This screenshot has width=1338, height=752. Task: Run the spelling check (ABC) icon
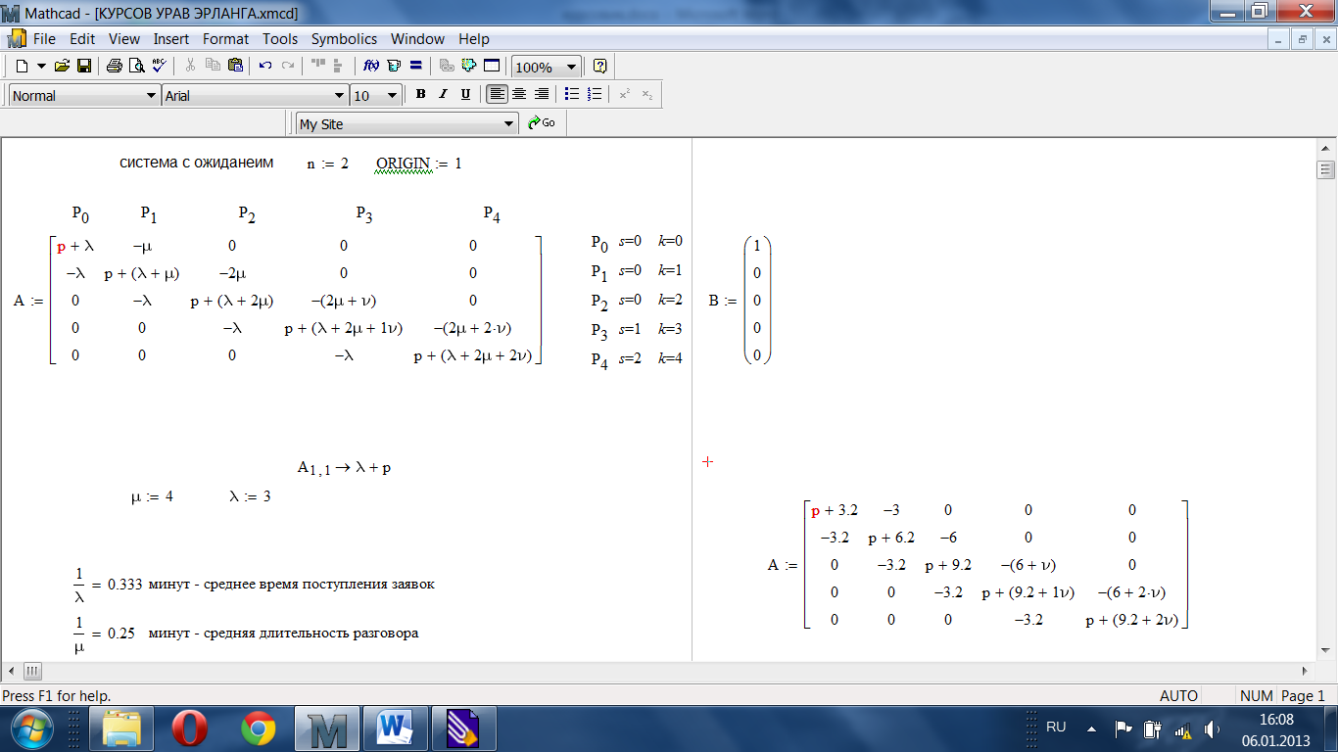click(159, 67)
